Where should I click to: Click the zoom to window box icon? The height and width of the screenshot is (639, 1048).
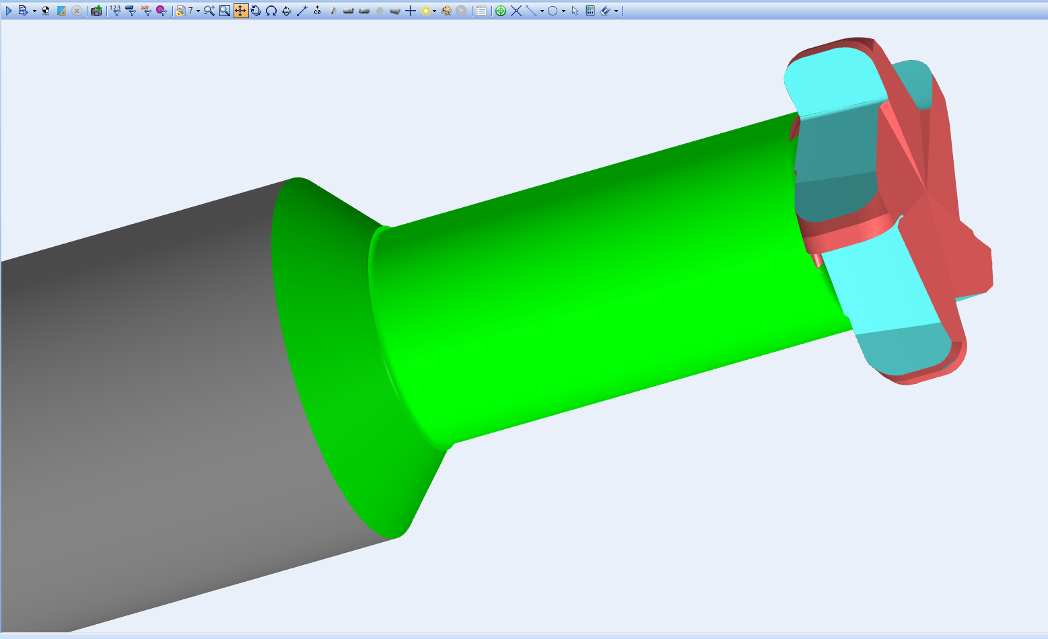[x=225, y=11]
